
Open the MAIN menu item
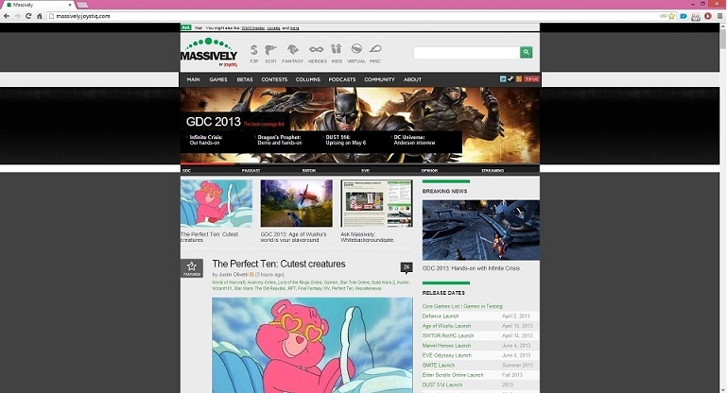click(194, 79)
